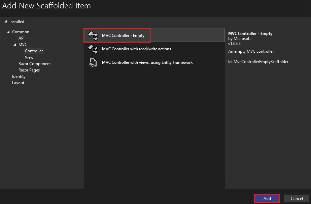
Task: Click the 'An empty MVC controller.' description
Action: click(x=251, y=51)
